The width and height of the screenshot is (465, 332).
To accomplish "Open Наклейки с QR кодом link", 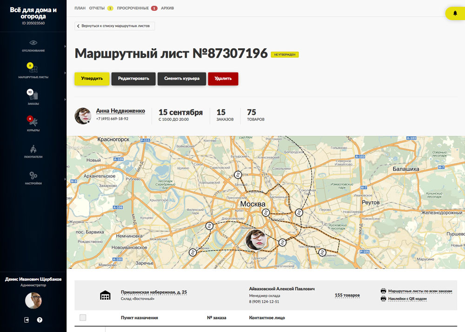I will [x=407, y=299].
